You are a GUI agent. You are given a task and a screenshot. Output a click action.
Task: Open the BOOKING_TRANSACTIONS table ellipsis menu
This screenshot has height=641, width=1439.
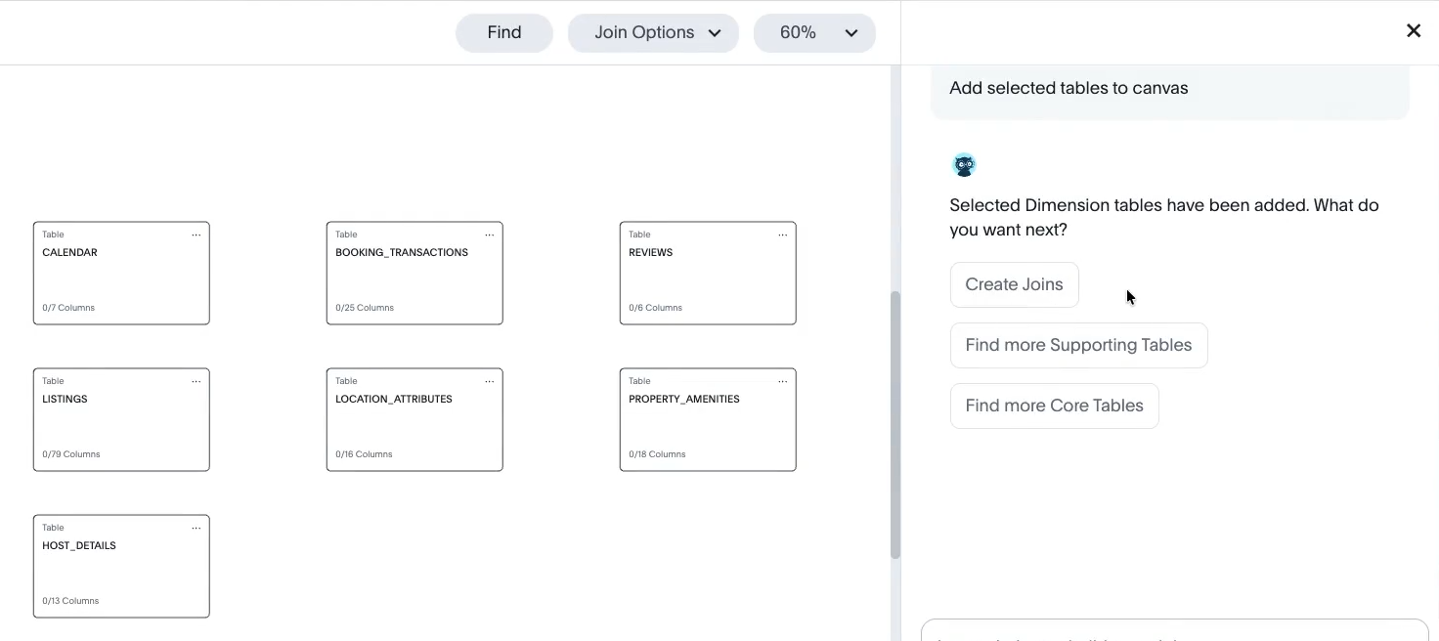[x=490, y=235]
